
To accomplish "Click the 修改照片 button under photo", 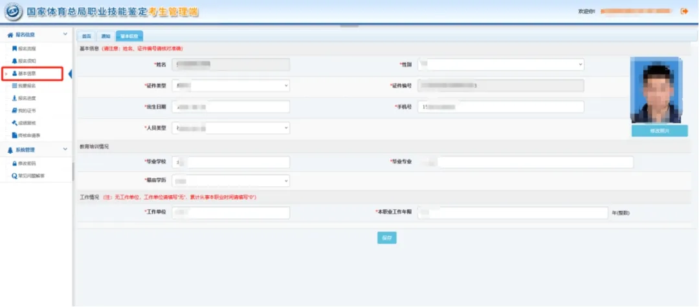I will [x=660, y=131].
